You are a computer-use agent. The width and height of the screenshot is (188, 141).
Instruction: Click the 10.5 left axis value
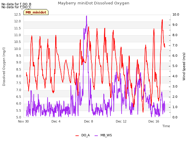pos(18,42)
